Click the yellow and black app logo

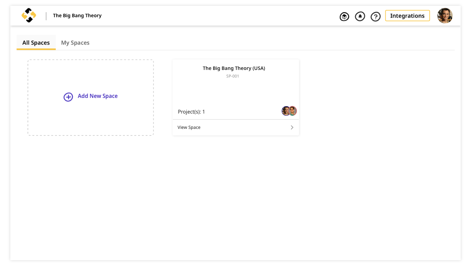point(29,16)
